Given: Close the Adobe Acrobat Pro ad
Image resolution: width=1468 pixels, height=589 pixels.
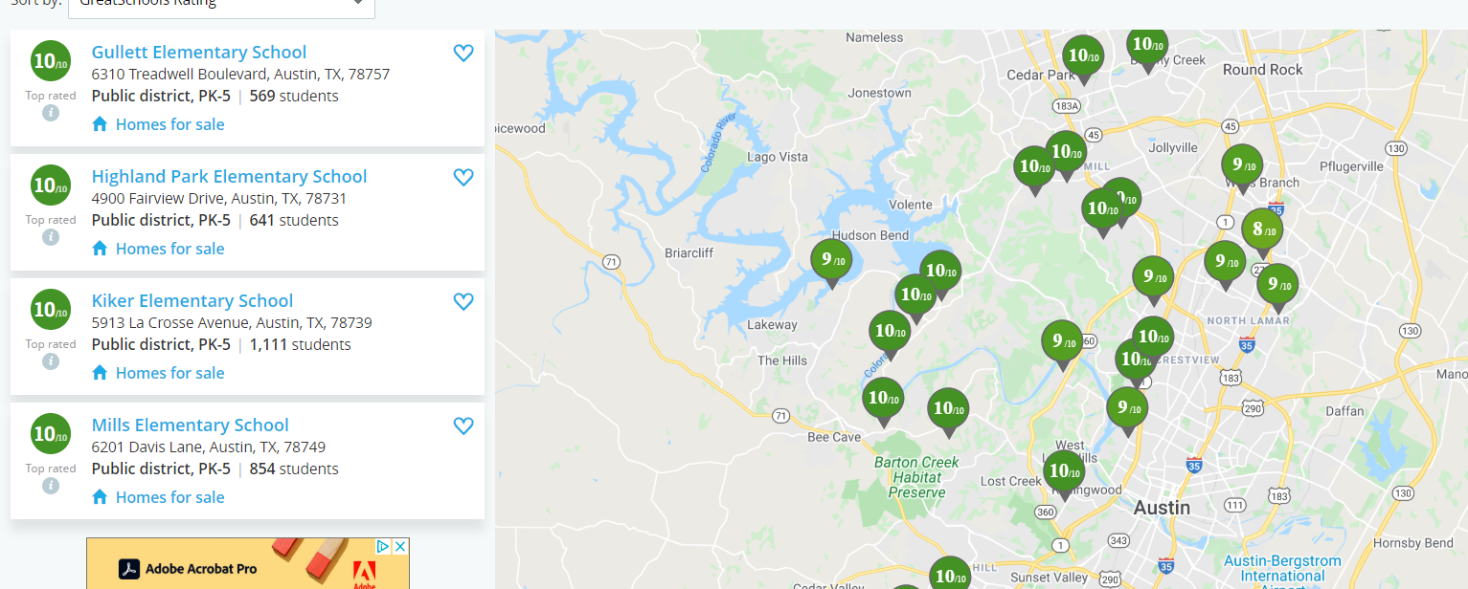Looking at the screenshot, I should coord(401,546).
